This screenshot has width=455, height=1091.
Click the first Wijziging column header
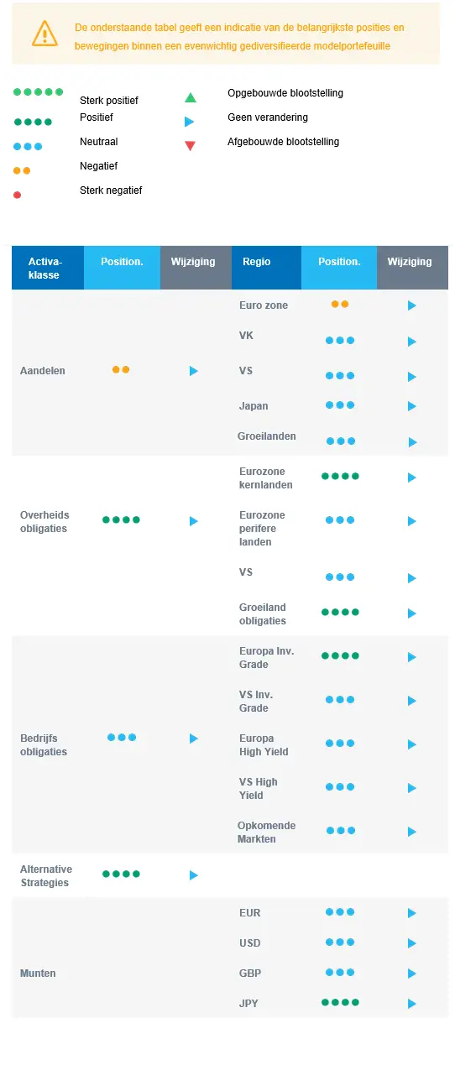[x=193, y=269]
